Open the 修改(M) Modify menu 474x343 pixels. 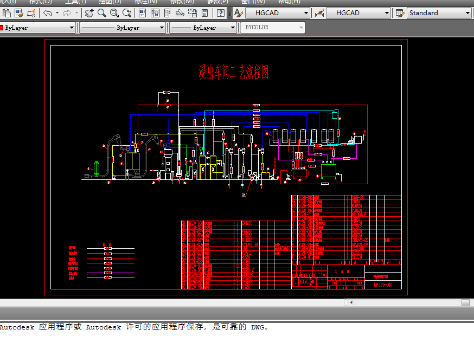(182, 2)
